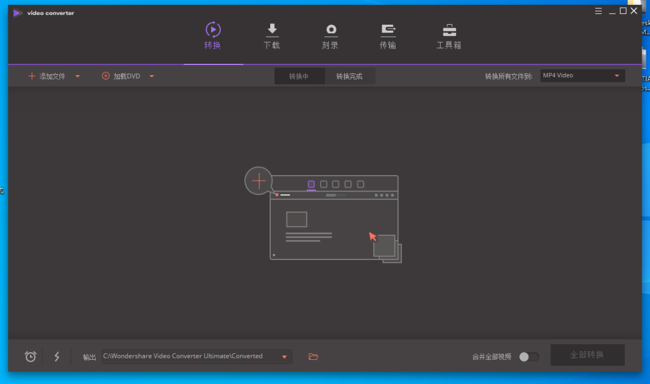Click the large plus add-file circle
The height and width of the screenshot is (384, 650).
259,181
